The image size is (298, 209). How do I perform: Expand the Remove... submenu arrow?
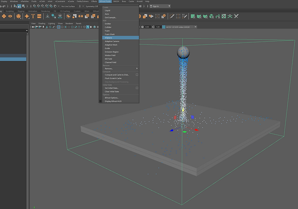137,69
